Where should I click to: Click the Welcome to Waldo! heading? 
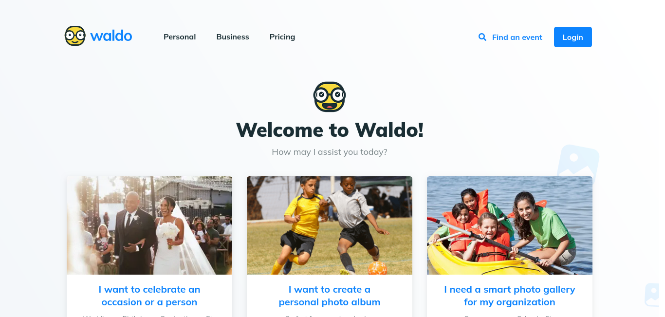click(330, 130)
